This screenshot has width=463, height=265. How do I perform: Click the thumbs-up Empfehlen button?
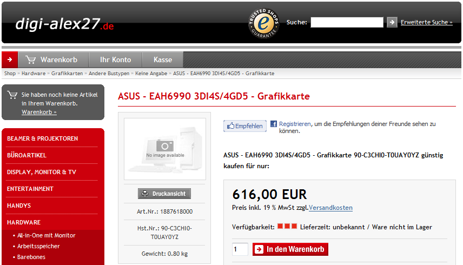pos(245,126)
